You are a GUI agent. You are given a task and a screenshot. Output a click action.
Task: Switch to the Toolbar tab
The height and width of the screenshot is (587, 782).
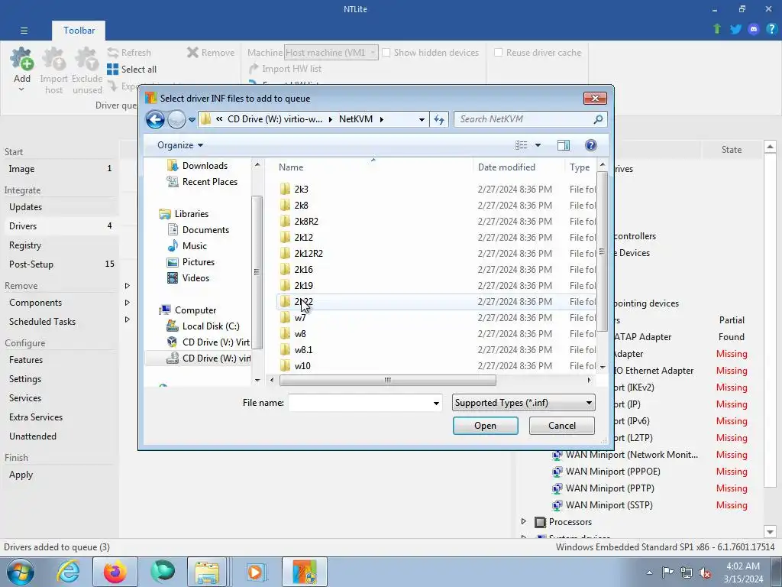coord(79,31)
